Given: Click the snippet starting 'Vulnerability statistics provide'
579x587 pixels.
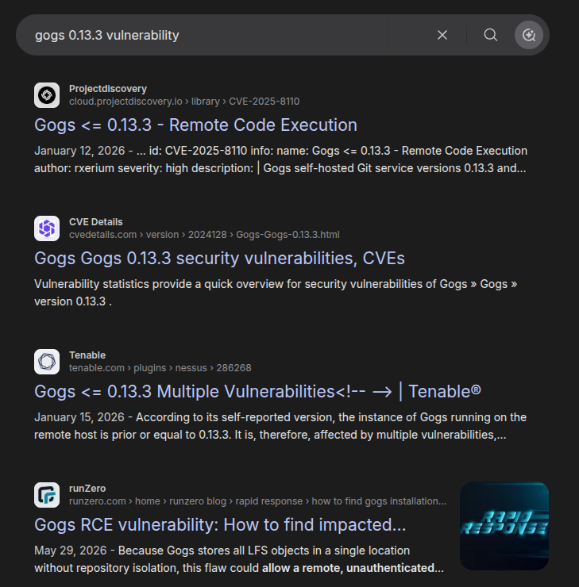Looking at the screenshot, I should (276, 293).
